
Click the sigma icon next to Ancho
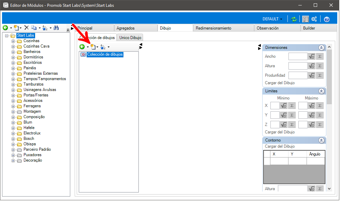point(320,56)
